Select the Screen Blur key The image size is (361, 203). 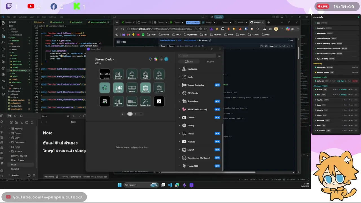pyautogui.click(x=146, y=101)
